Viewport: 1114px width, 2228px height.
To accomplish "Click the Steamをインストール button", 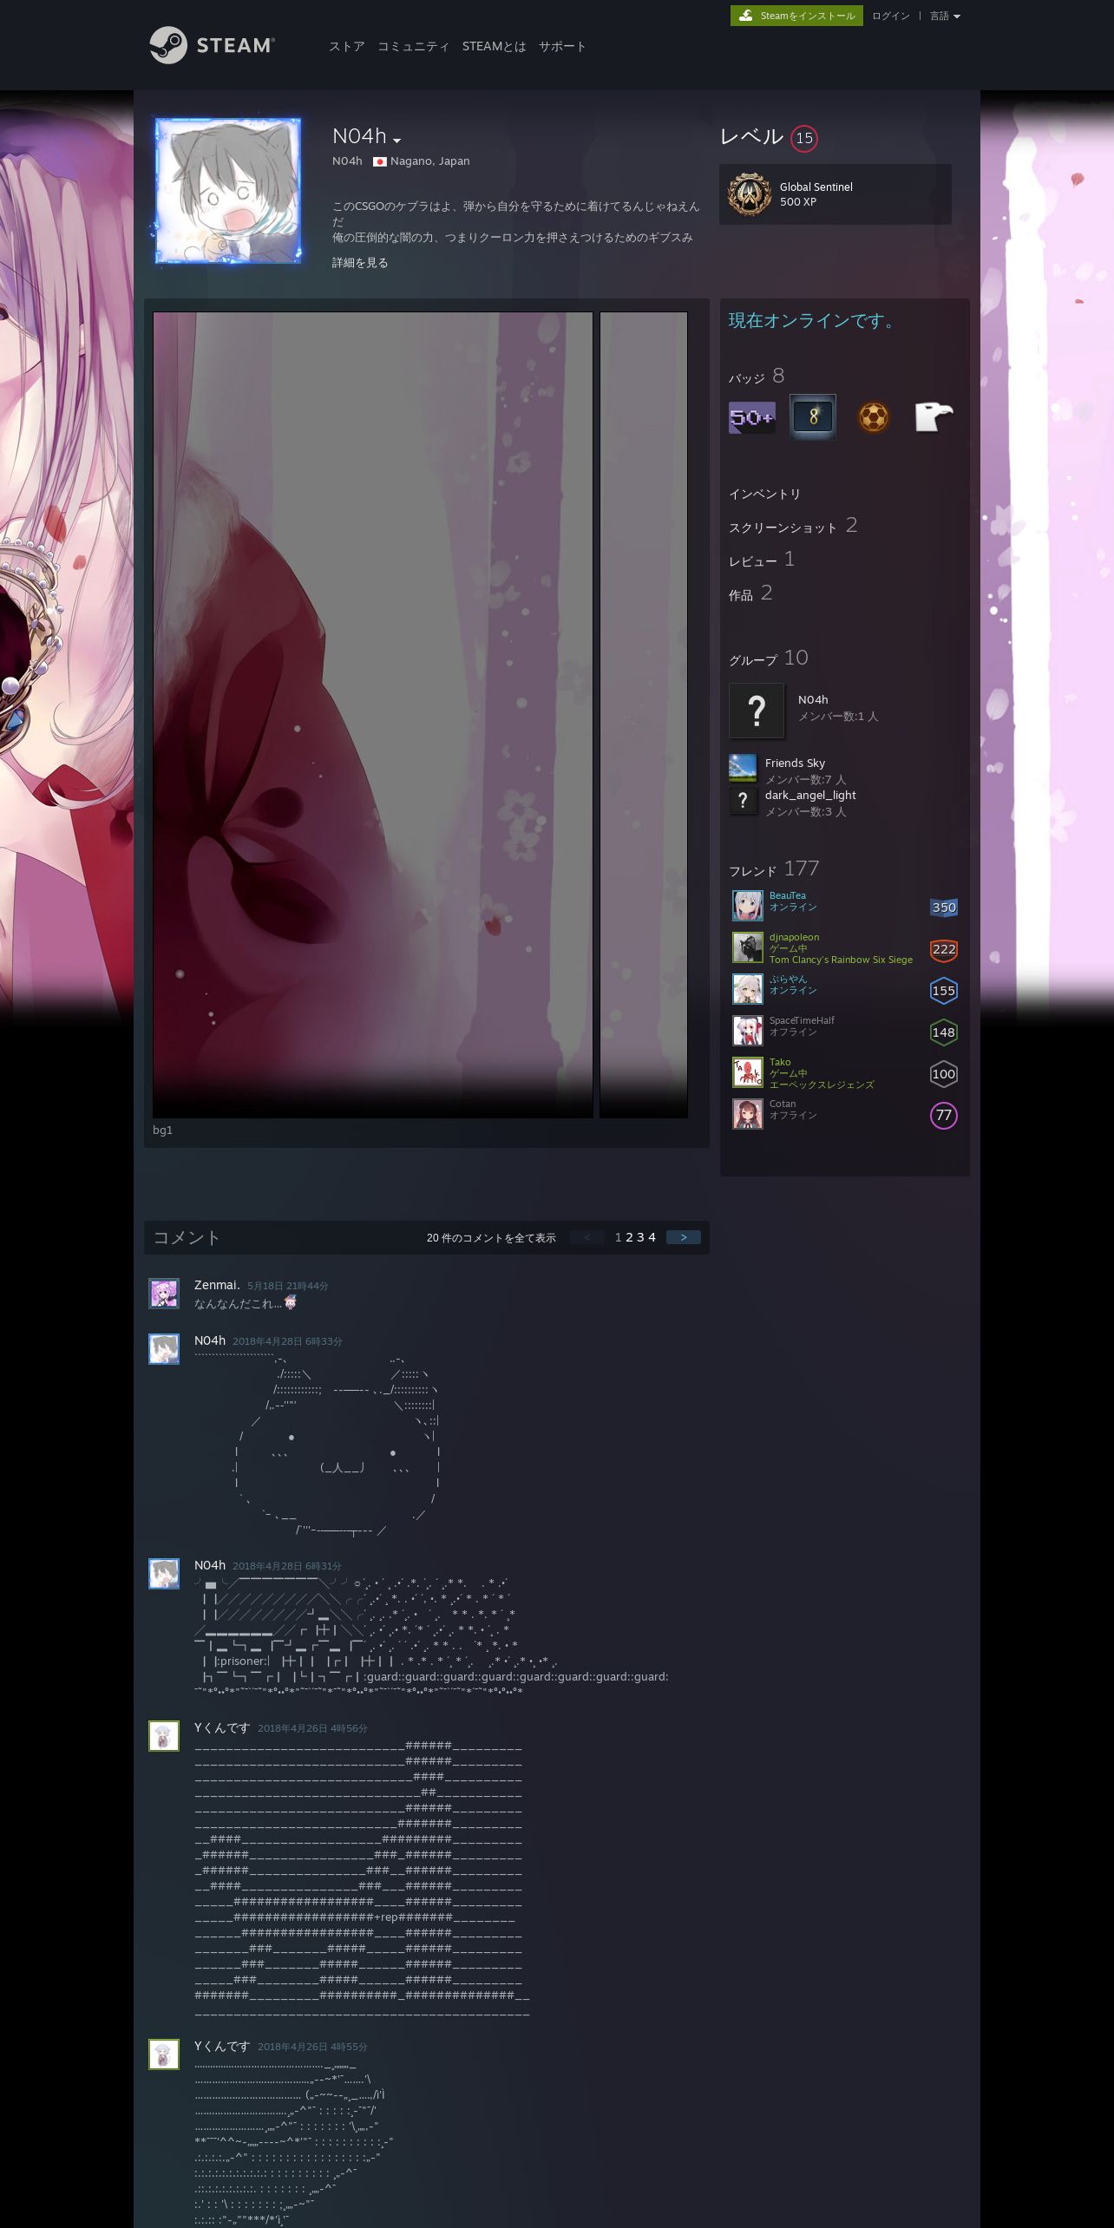I will tap(796, 16).
